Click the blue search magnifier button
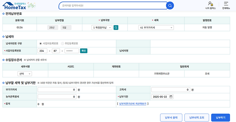This screenshot has width=236, height=122. point(170,6)
